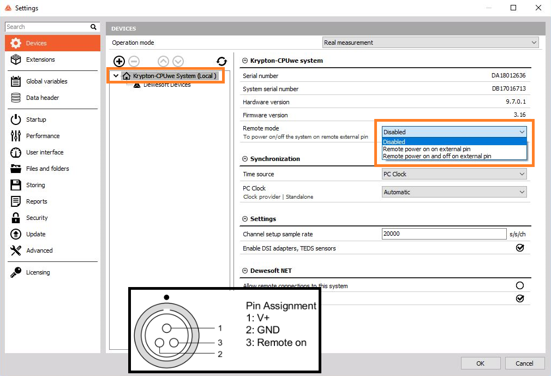551x376 pixels.
Task: Open the Advanced settings page
Action: pos(53,250)
